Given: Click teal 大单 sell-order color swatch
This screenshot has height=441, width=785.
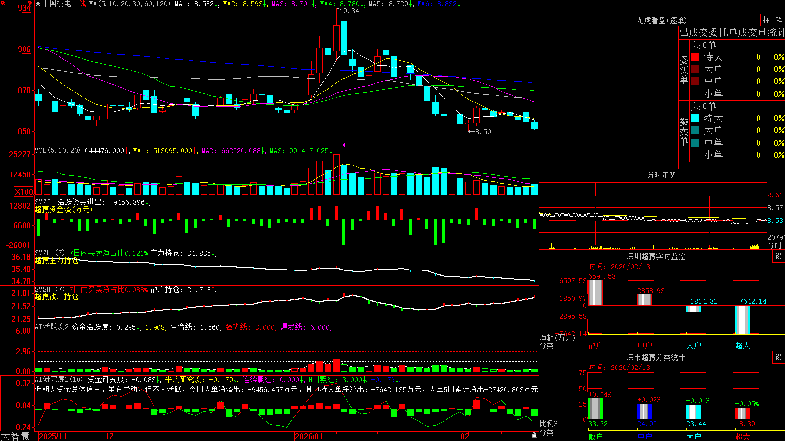Looking at the screenshot, I should coord(695,130).
